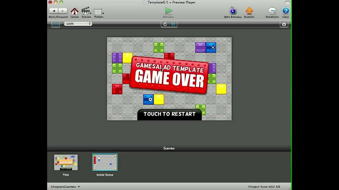Click the Publish arrow icon
This screenshot has width=339, height=190.
(249, 11)
